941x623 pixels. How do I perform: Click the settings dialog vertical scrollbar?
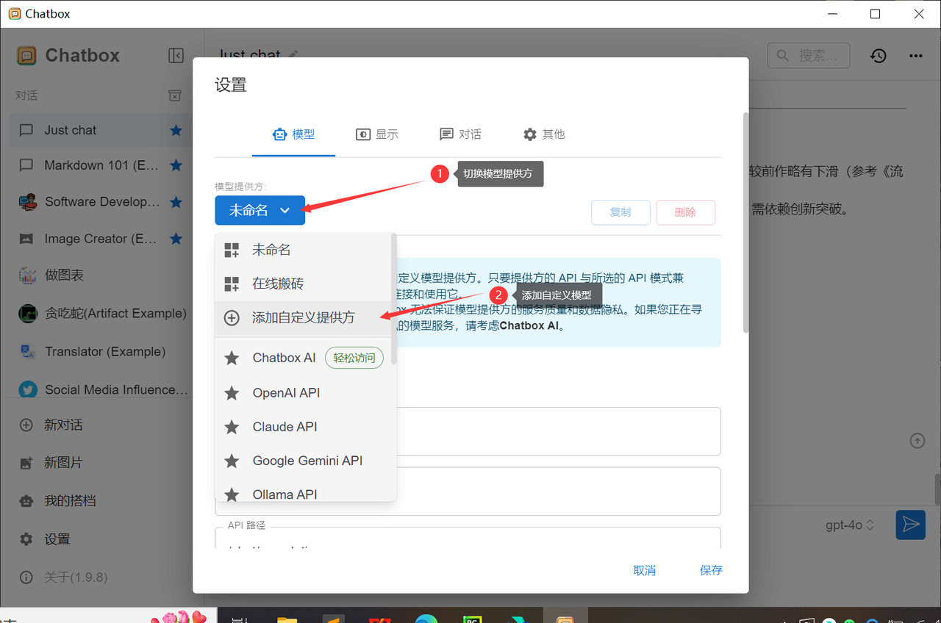tap(745, 220)
